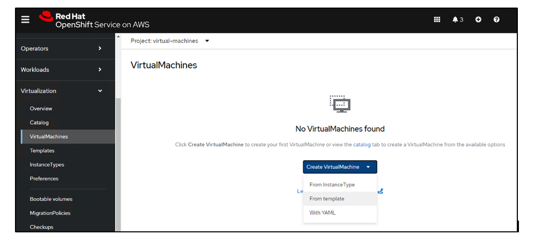
Task: Go to Virtualization Overview page
Action: (x=41, y=109)
